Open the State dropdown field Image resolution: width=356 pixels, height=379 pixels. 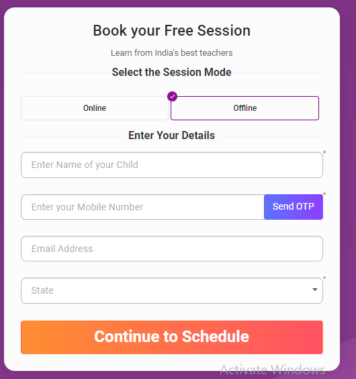(x=172, y=290)
